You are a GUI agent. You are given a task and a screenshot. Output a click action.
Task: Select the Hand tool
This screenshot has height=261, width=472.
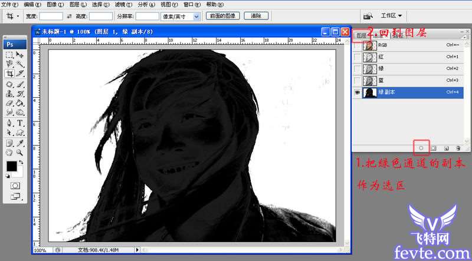pos(9,153)
